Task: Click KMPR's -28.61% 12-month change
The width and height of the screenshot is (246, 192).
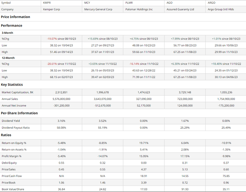Action: click(x=52, y=64)
